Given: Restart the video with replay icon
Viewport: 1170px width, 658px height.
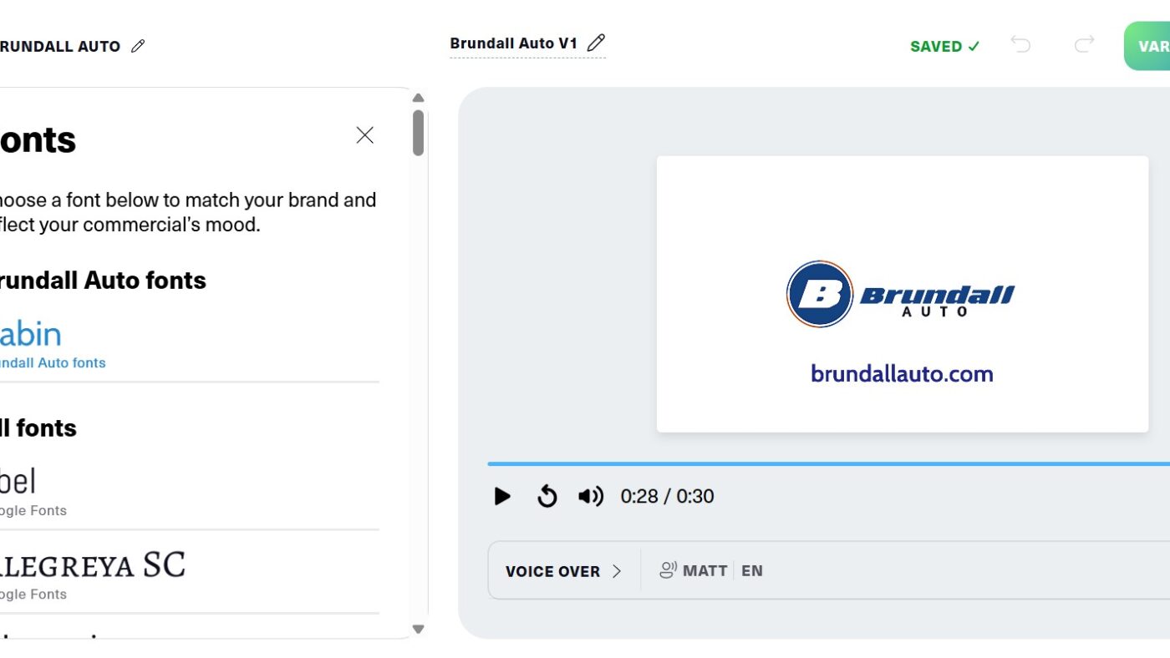Looking at the screenshot, I should pos(547,497).
